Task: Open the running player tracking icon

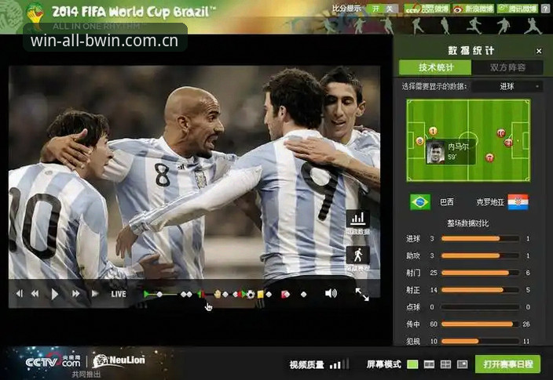Action: click(x=357, y=255)
